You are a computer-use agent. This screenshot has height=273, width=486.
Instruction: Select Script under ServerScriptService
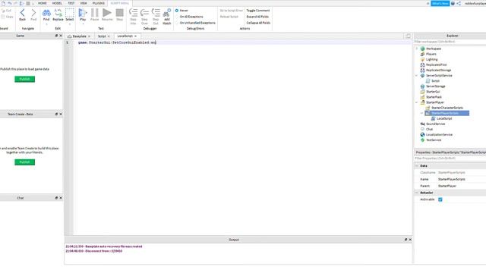pyautogui.click(x=435, y=81)
